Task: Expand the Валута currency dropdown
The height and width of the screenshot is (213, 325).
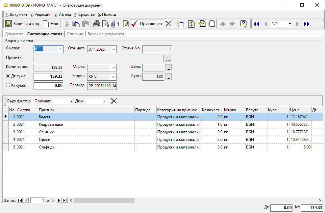Action: [114, 77]
